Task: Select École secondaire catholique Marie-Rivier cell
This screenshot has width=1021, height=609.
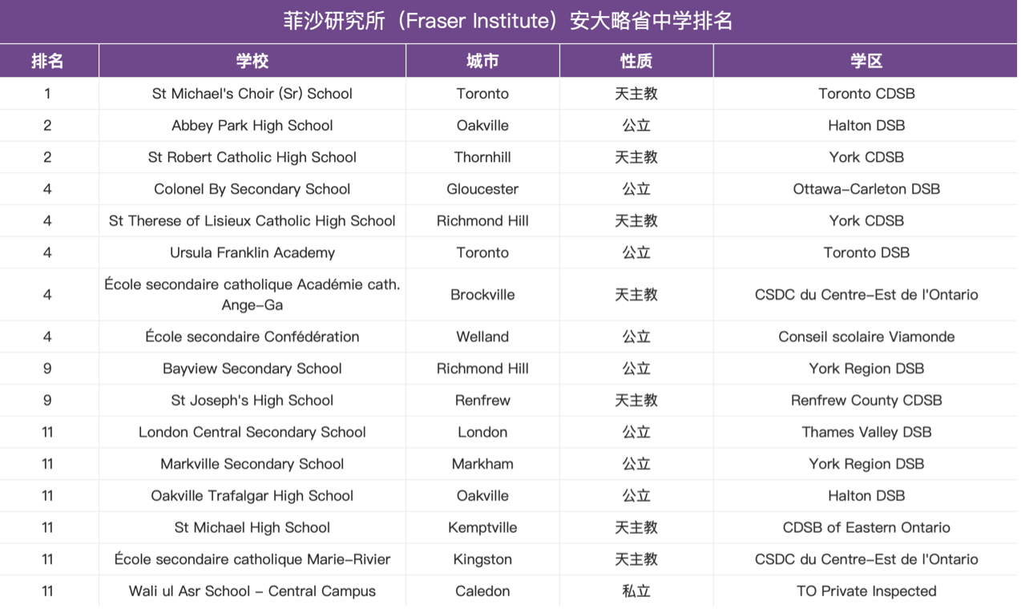Action: (x=252, y=559)
